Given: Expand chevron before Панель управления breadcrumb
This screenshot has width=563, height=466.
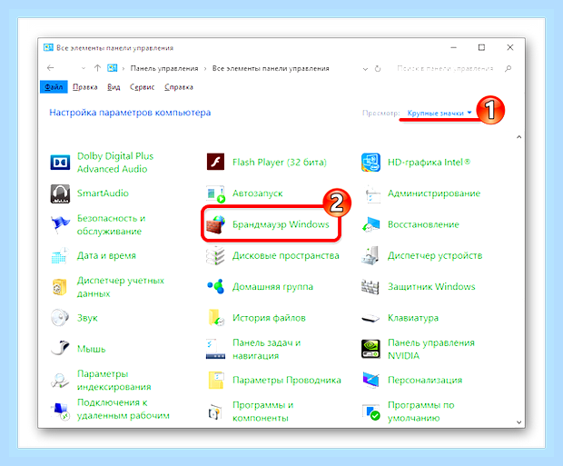Looking at the screenshot, I should click(x=123, y=69).
